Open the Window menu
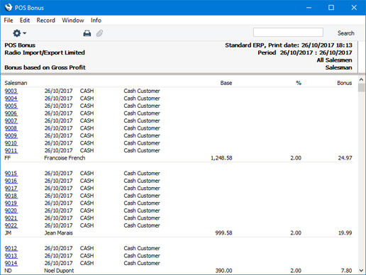Image resolution: width=366 pixels, height=275 pixels. click(73, 21)
